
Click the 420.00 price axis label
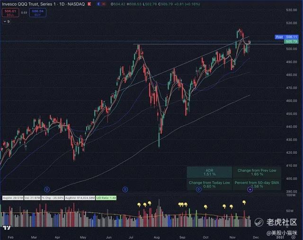click(x=292, y=152)
